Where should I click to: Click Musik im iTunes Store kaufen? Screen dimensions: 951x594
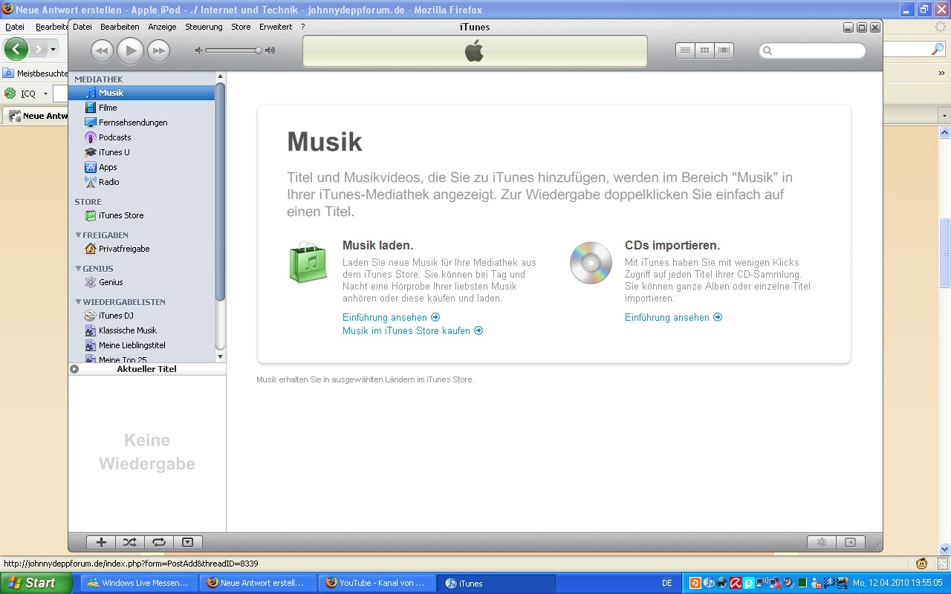(412, 330)
